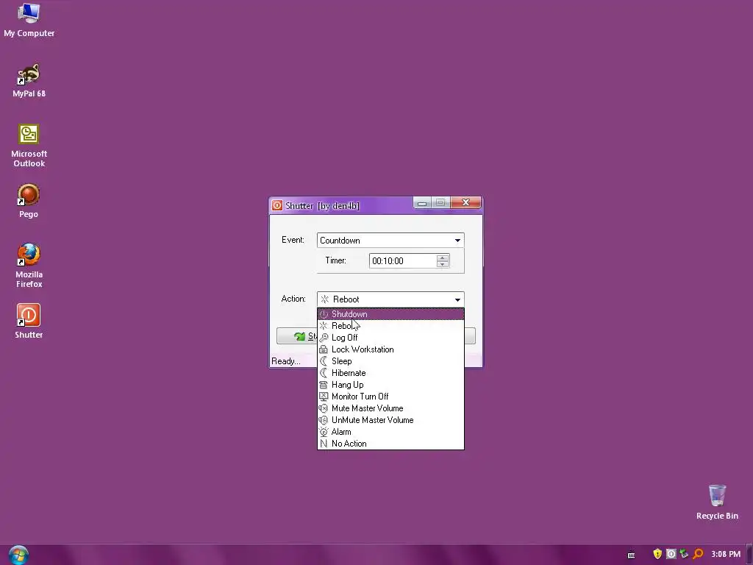
Task: Select Mozilla Firefox desktop shortcut
Action: [29, 266]
